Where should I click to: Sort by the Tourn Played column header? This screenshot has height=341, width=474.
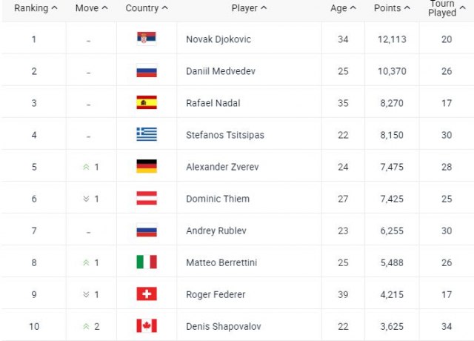click(x=446, y=8)
